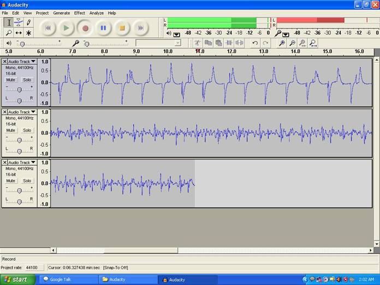Select the Draw pencil tool
The image size is (380, 285).
tap(28, 22)
